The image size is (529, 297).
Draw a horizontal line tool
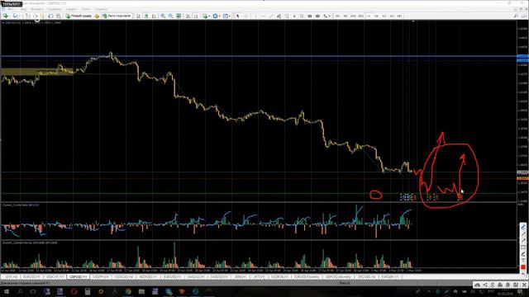pos(264,16)
